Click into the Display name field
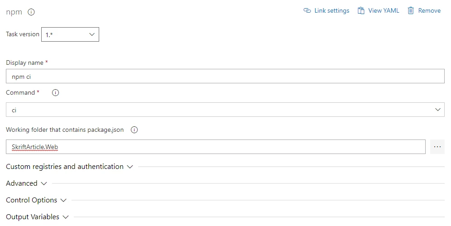 pos(225,76)
